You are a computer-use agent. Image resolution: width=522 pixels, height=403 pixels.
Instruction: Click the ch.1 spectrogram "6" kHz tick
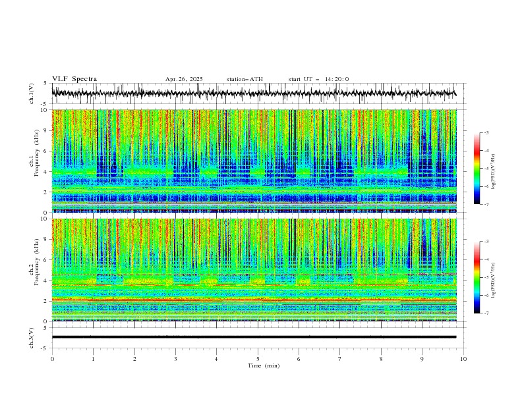45,151
